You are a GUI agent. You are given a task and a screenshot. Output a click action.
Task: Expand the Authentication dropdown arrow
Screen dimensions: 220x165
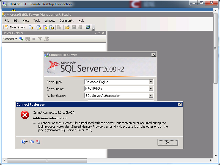(x=151, y=96)
